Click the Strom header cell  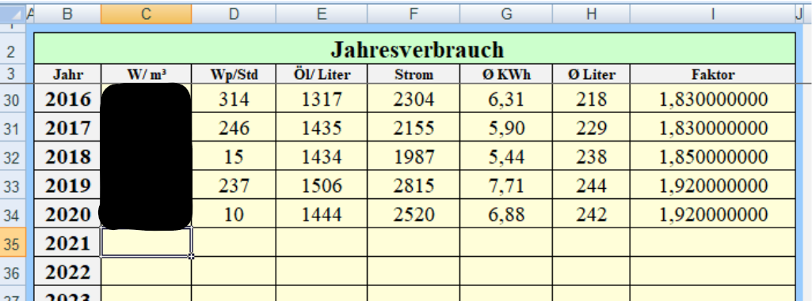point(414,73)
